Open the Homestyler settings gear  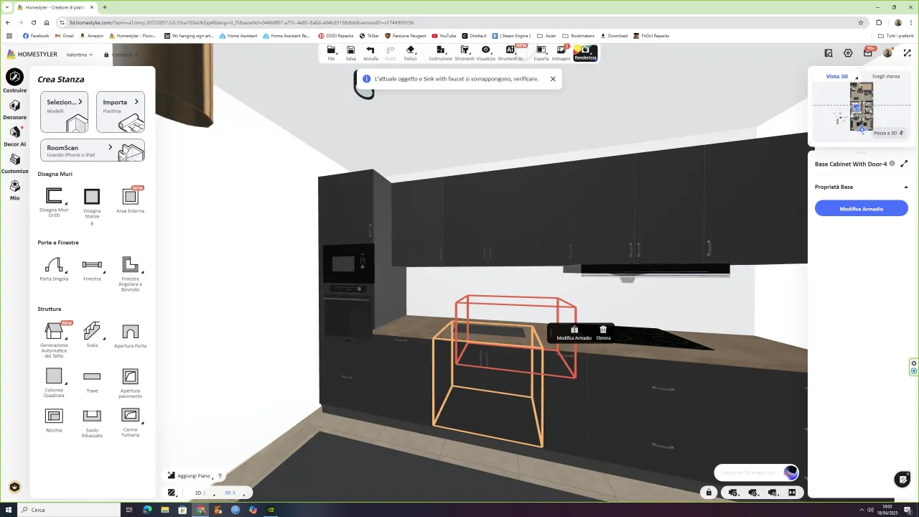click(x=848, y=53)
